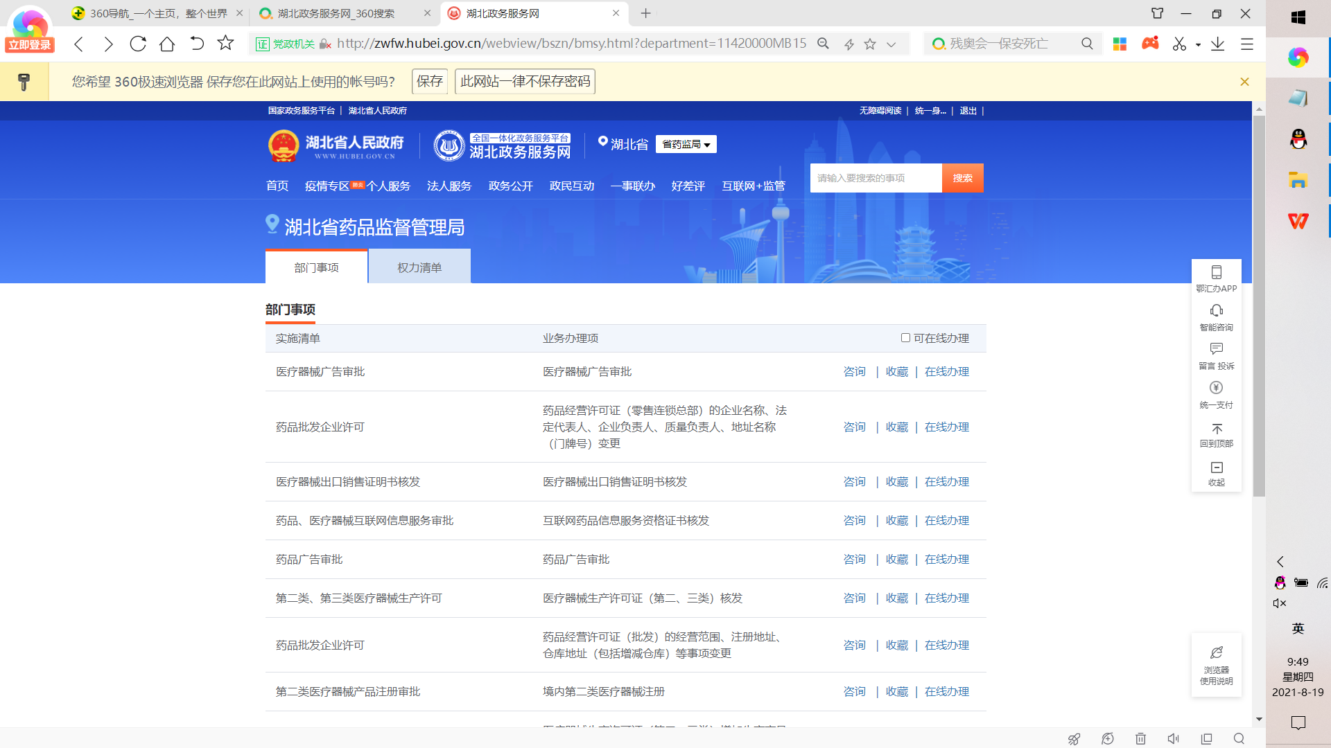
Task: Click the page vertical scrollbar thumb
Action: (1258, 305)
